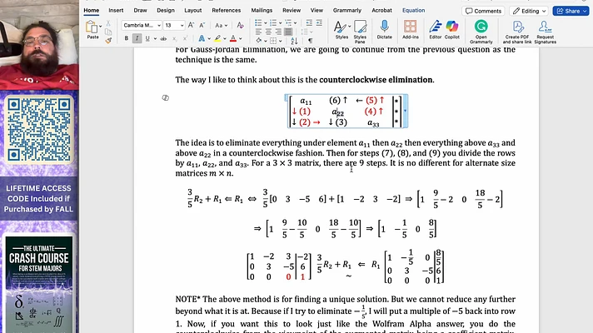593x333 pixels.
Task: Open the Acrobat tab
Action: tap(381, 10)
